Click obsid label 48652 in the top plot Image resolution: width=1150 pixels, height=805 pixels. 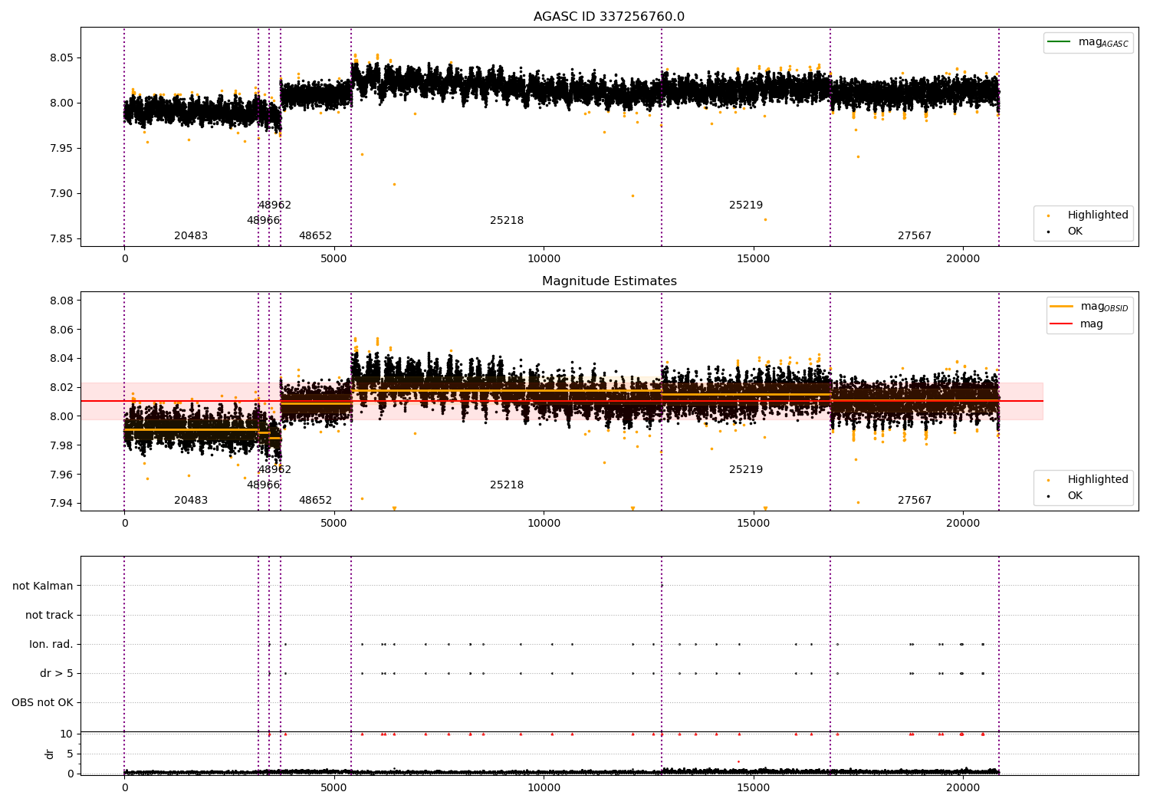coord(315,236)
